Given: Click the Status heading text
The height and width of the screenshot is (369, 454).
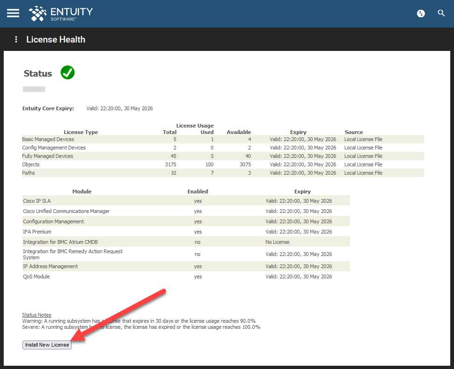Looking at the screenshot, I should 38,73.
